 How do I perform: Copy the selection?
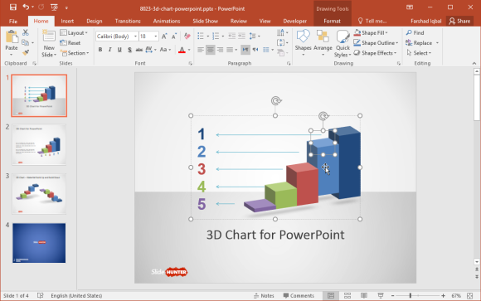coord(26,42)
